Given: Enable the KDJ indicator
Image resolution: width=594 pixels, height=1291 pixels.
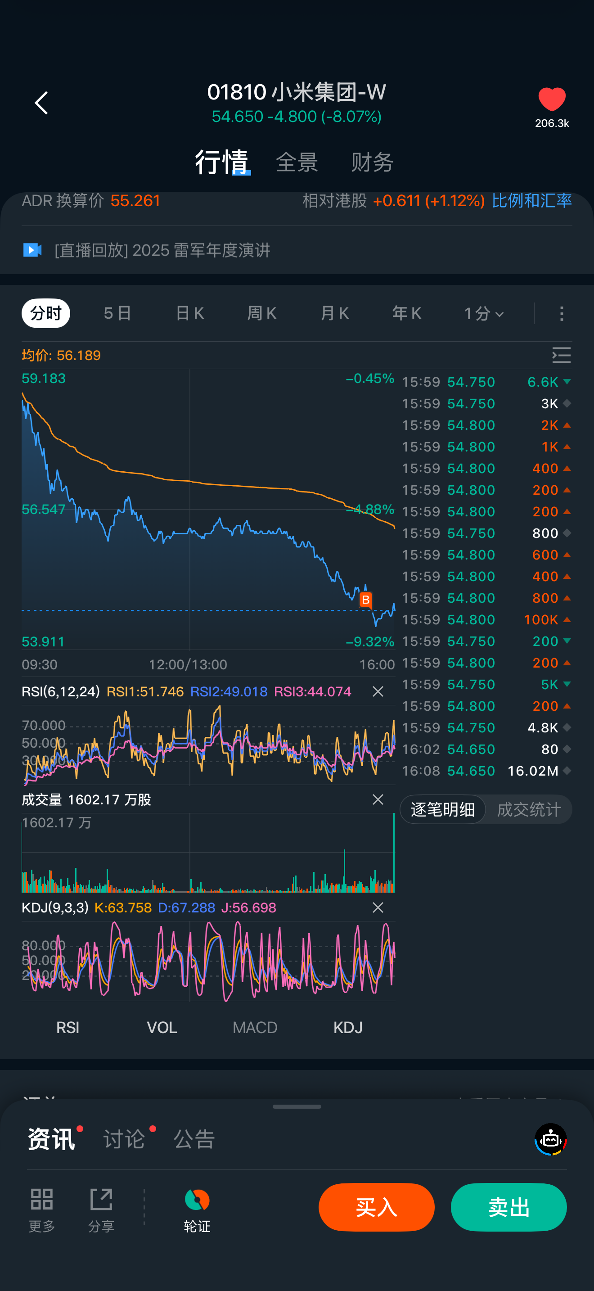Looking at the screenshot, I should pos(348,1027).
